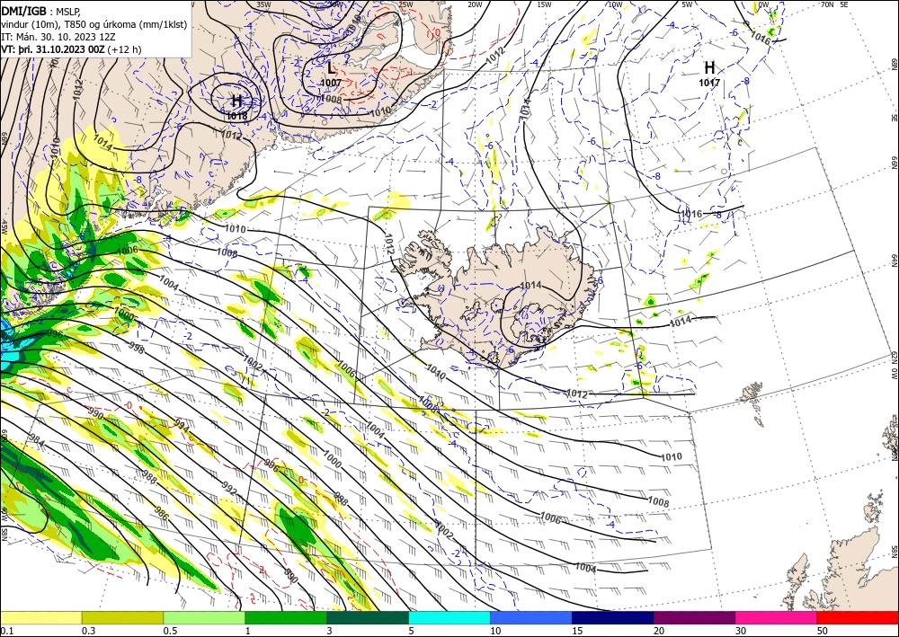Click the light green 0.5–1 legend swatch

coord(204,617)
